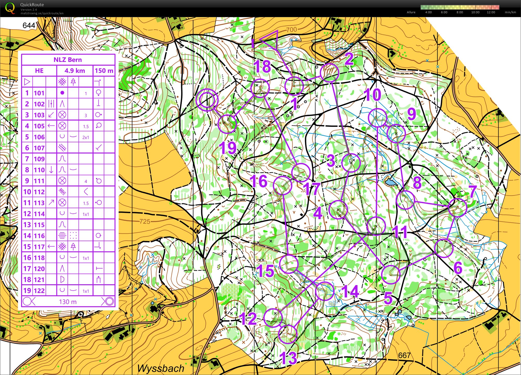
Task: Click the NLZ Bern header cell
Action: click(68, 60)
